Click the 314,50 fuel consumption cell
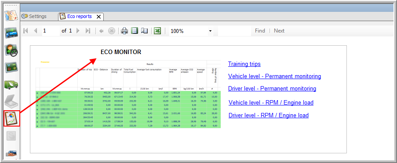This screenshot has height=163, width=397. tap(129, 97)
